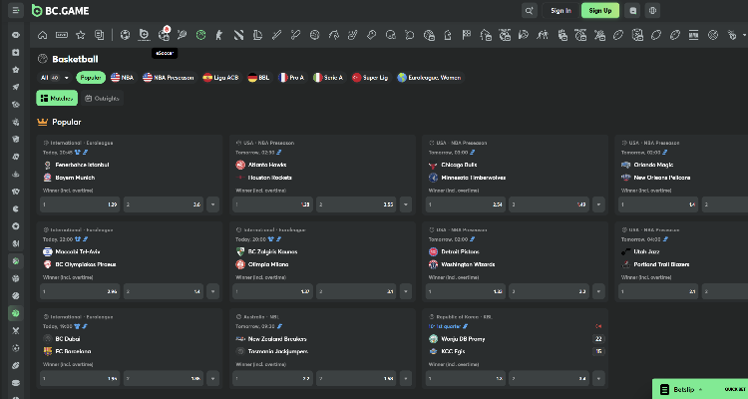Open the hamburger menu beside BC.GAME logo
The height and width of the screenshot is (399, 748).
16,11
